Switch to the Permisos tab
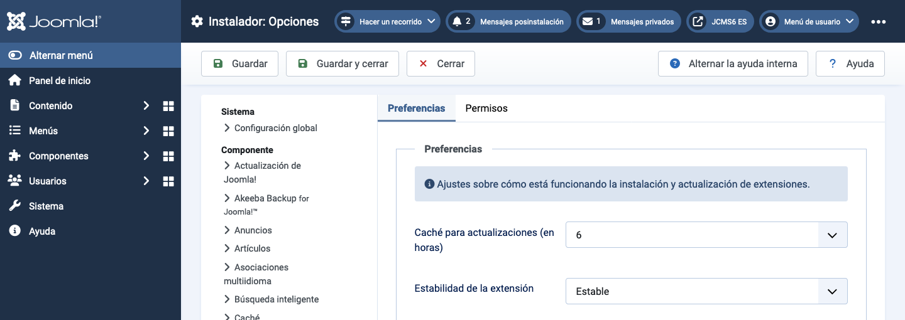Viewport: 905px width, 320px height. coord(486,108)
